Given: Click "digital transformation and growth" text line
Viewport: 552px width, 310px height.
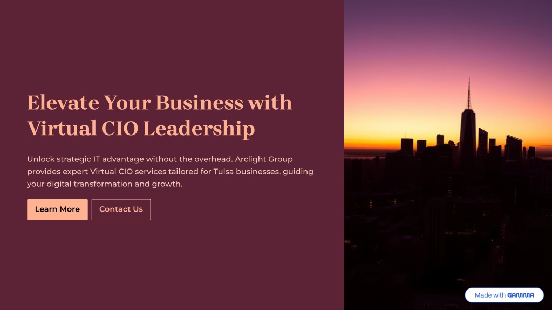Looking at the screenshot, I should coord(114,184).
